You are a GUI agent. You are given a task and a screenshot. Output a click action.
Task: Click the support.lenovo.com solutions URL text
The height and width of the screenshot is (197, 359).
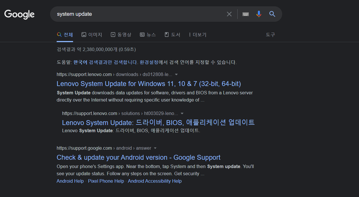pos(120,114)
